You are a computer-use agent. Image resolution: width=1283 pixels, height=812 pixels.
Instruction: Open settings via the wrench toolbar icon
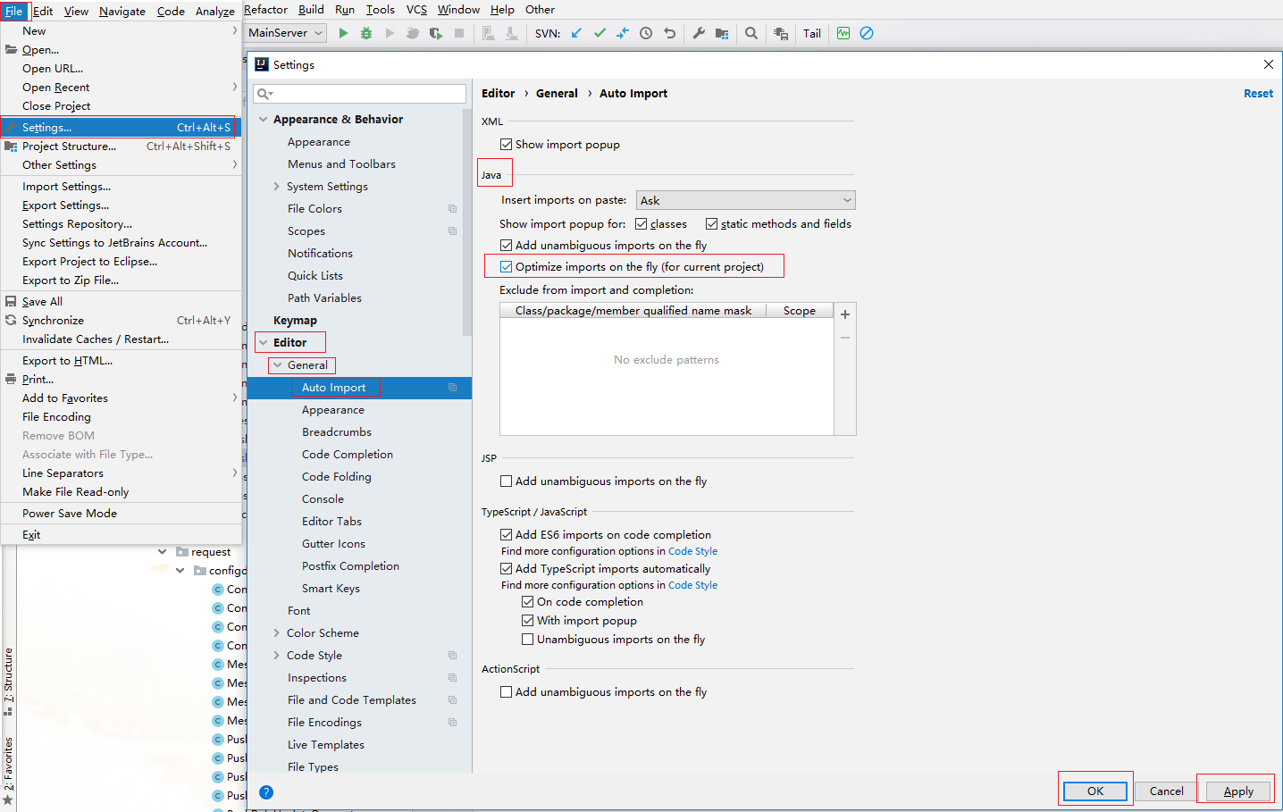click(699, 33)
